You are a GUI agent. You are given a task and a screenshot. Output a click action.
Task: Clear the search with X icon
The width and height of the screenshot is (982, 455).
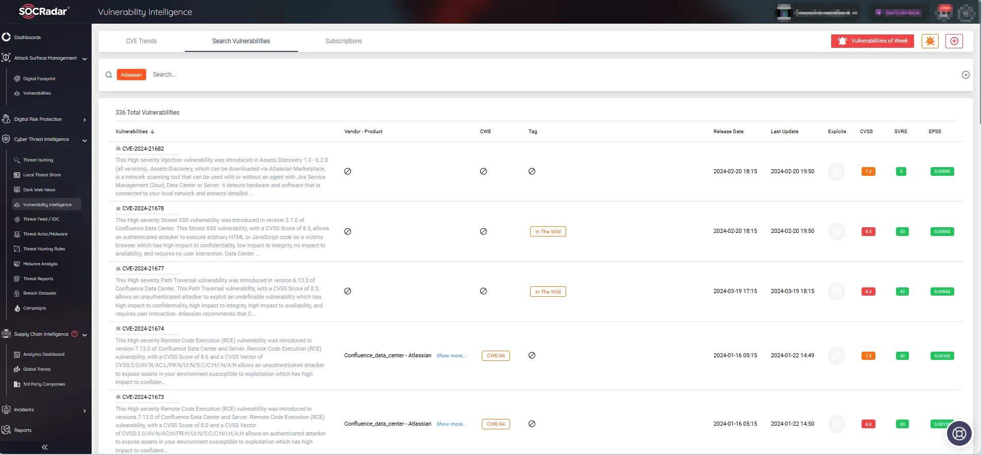click(966, 75)
